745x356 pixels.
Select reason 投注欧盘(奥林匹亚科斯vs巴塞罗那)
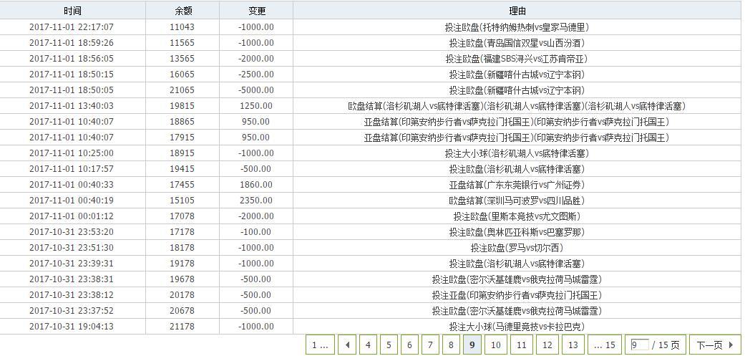click(517, 232)
